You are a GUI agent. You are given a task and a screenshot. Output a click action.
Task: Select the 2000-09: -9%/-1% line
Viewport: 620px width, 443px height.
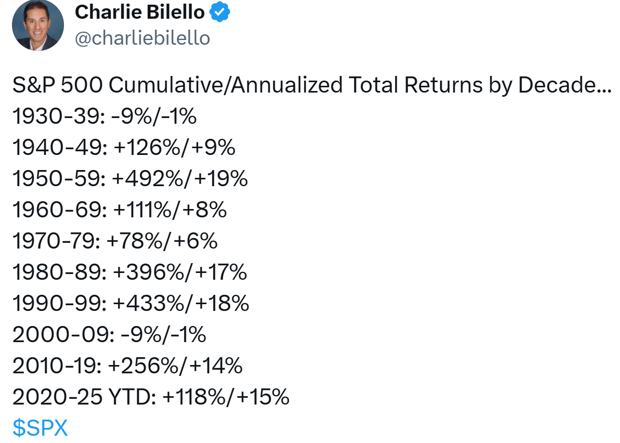pos(109,335)
